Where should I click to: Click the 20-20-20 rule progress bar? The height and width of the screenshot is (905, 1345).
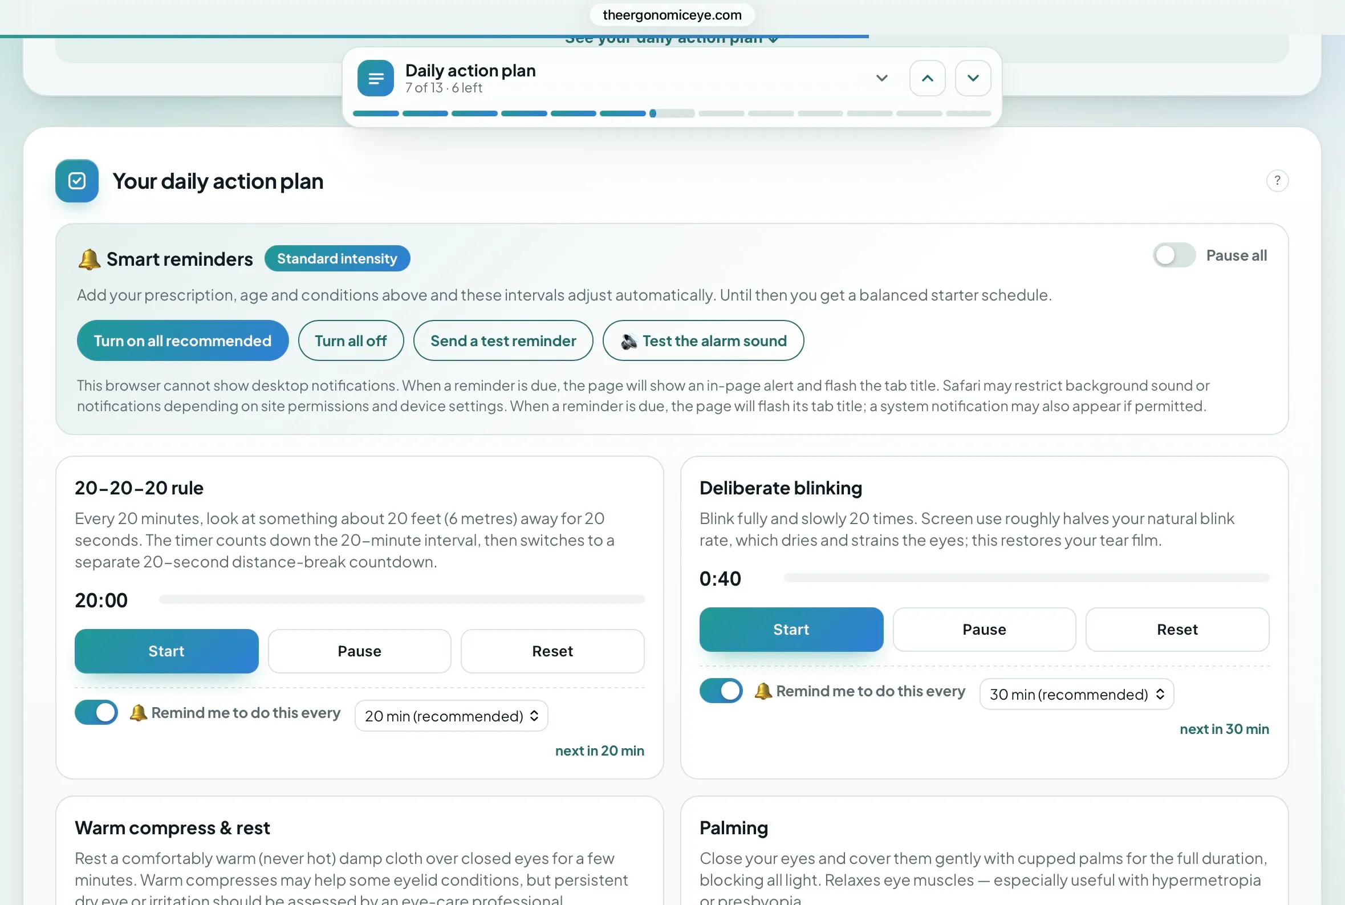[x=401, y=600]
